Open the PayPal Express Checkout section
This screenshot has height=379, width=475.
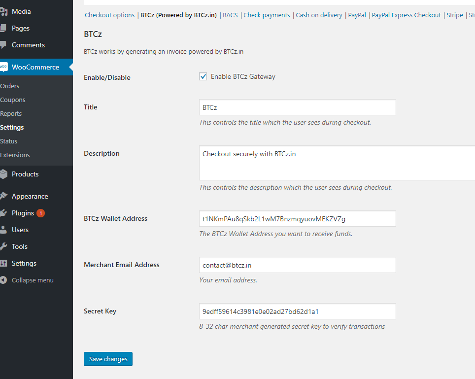click(406, 15)
